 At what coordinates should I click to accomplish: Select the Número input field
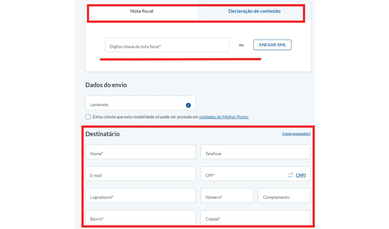point(227,196)
